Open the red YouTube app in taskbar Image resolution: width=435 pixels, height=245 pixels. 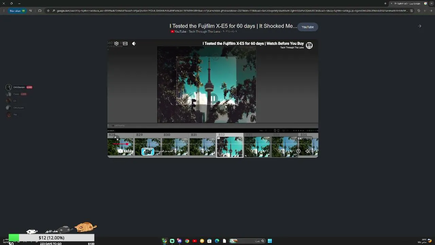(194, 241)
